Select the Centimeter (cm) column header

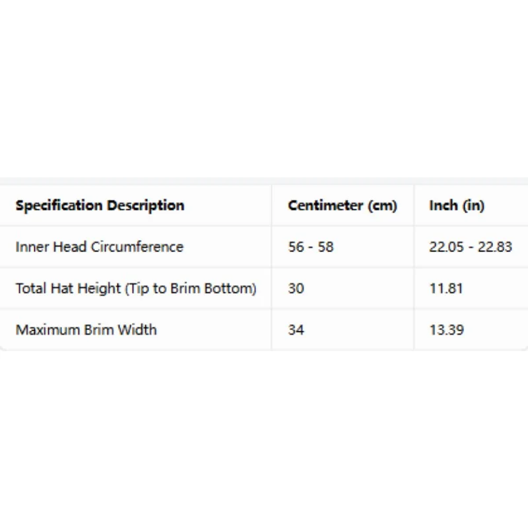point(343,205)
